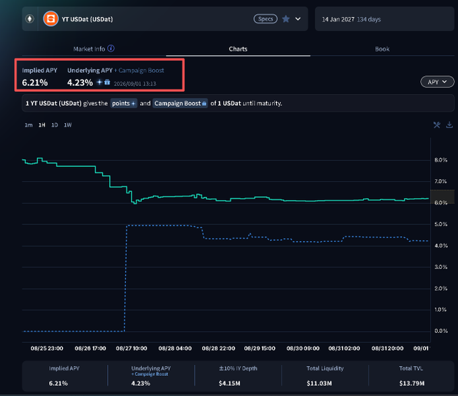The height and width of the screenshot is (396, 458).
Task: Click the sparkle points icon beside 4.23%
Action: pyautogui.click(x=99, y=82)
